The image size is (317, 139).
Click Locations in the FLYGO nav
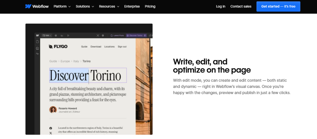pos(109,47)
